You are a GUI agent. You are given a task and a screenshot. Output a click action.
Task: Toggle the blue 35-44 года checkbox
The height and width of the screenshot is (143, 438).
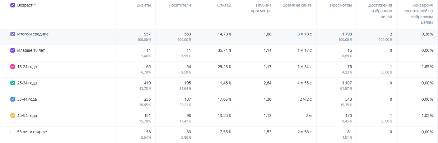[13, 99]
